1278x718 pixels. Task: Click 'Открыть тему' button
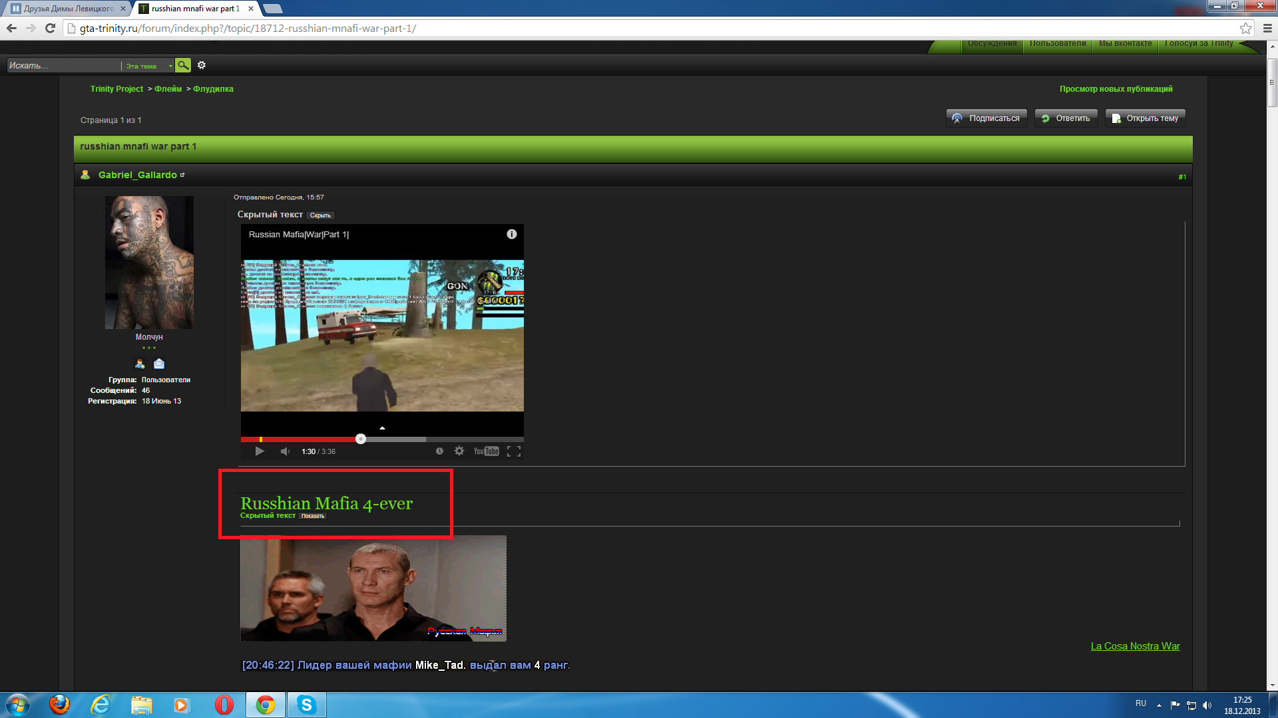click(1145, 118)
